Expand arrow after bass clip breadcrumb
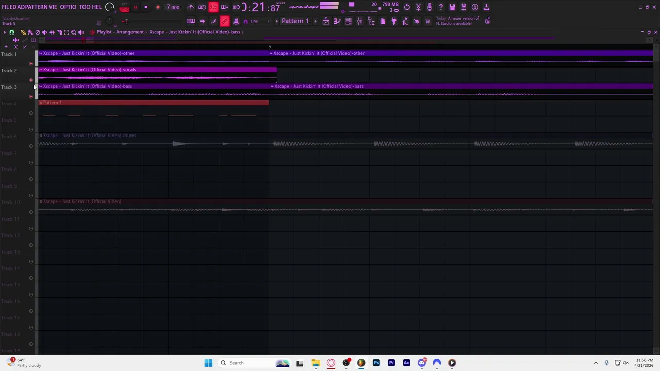Screen dimensions: 660x371 click(243, 32)
